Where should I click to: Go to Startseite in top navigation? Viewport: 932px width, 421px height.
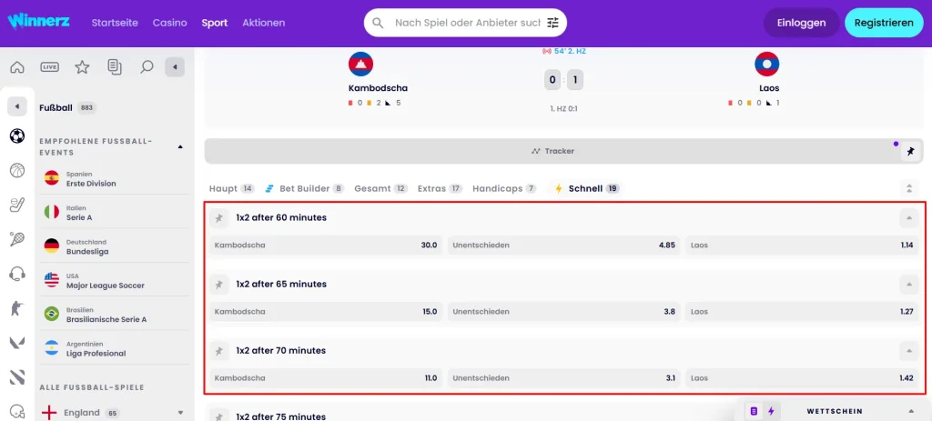(115, 23)
